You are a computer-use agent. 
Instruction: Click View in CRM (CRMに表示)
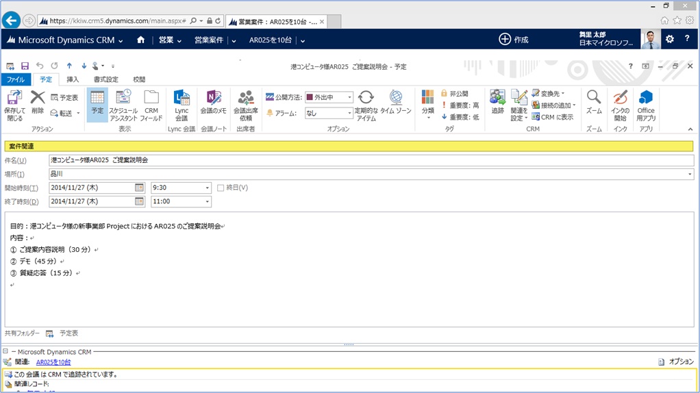click(552, 117)
